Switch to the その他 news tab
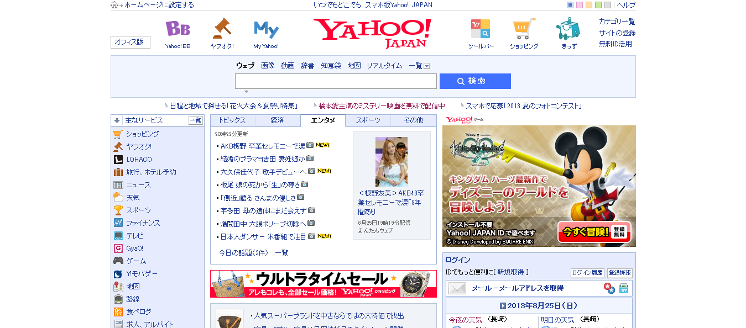The width and height of the screenshot is (746, 328). point(414,120)
